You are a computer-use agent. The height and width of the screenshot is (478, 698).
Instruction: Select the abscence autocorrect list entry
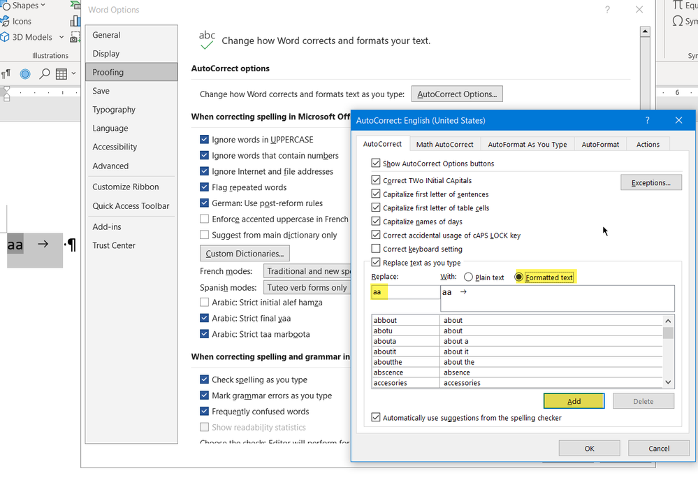point(517,372)
